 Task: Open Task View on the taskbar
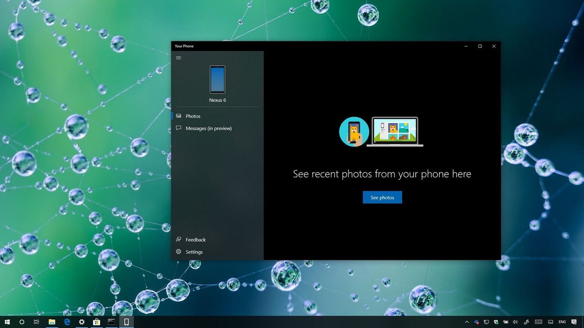coord(36,322)
